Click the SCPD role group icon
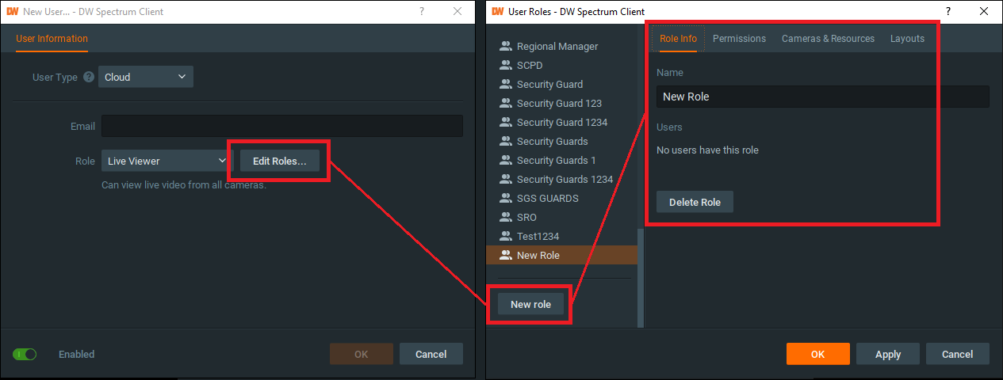 (506, 66)
